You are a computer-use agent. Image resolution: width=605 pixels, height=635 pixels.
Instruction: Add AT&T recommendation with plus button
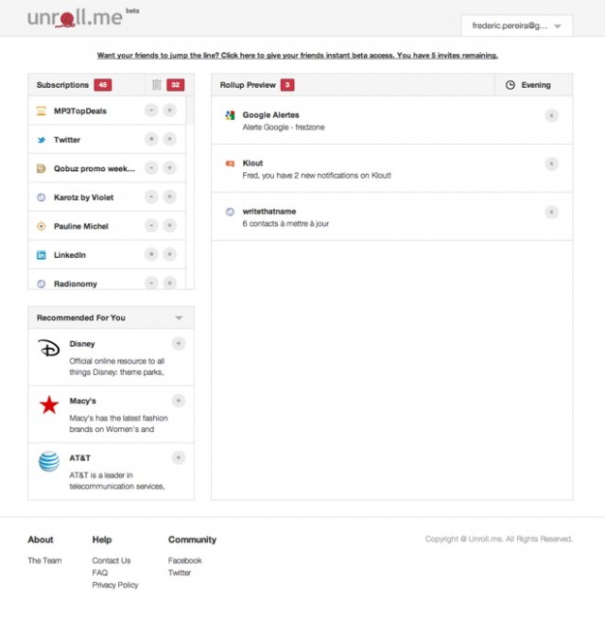click(179, 457)
